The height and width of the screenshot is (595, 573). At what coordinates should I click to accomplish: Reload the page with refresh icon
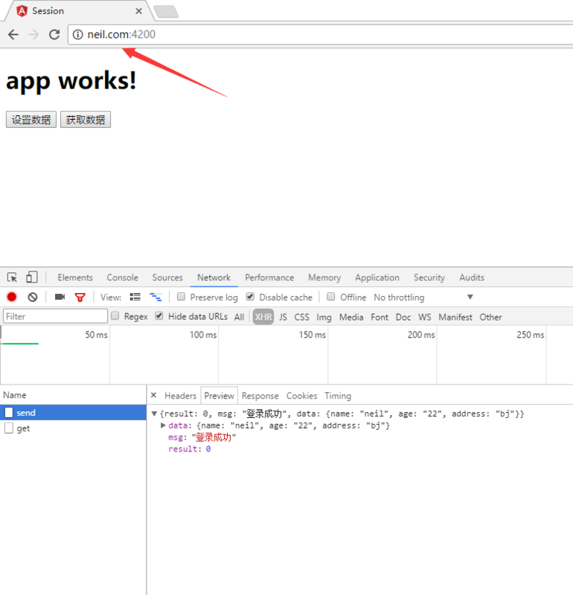(x=54, y=34)
